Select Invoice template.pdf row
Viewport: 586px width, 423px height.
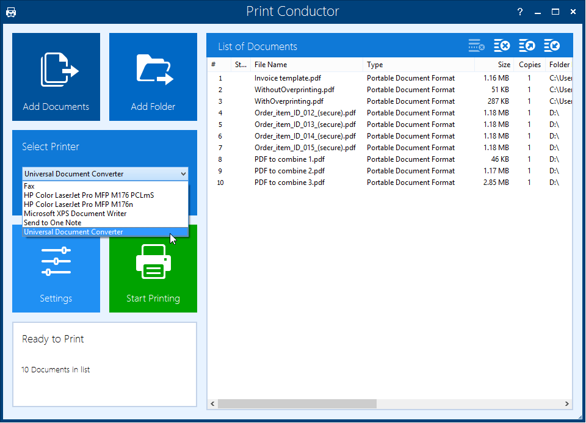click(390, 78)
